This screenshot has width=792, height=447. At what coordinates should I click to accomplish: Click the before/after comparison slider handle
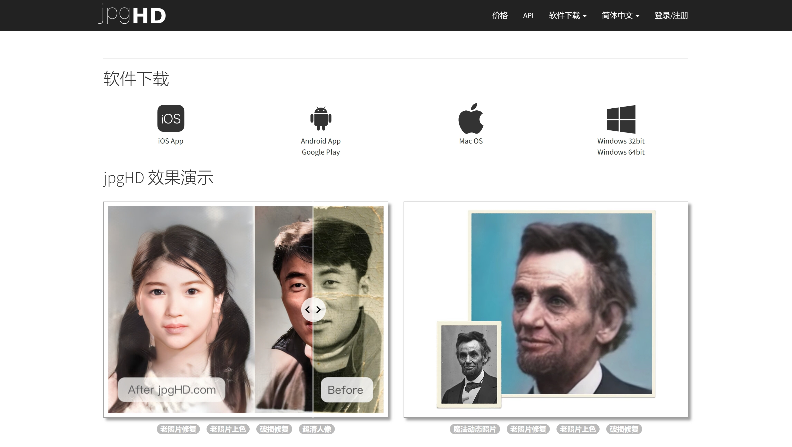pos(313,309)
